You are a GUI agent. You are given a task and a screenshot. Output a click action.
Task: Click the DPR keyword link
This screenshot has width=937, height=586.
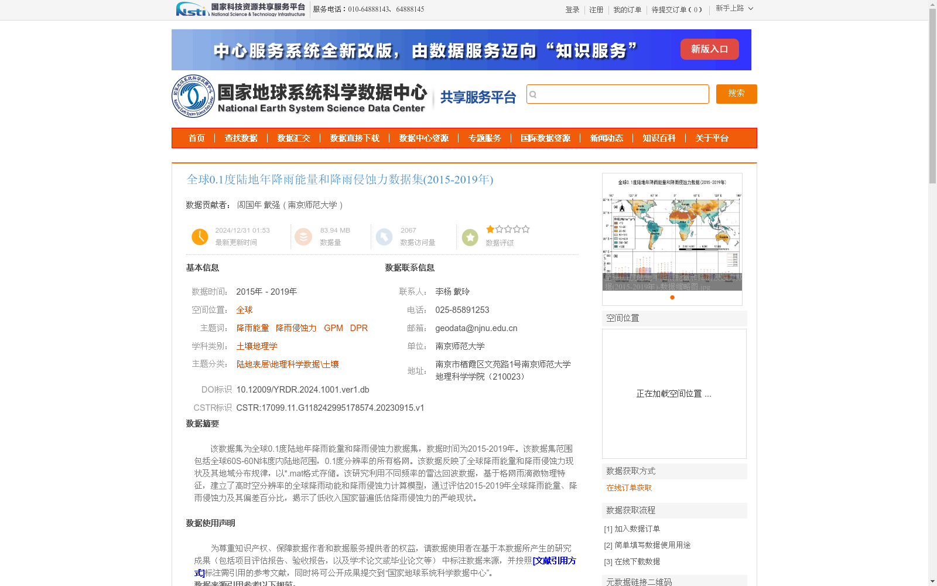click(359, 328)
